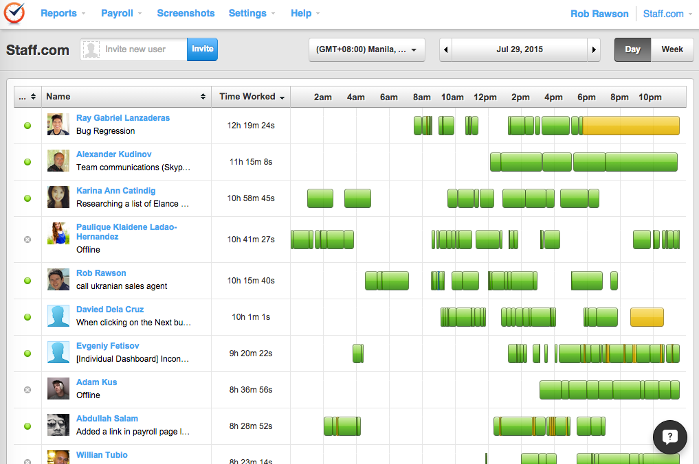
Task: Click the invite user avatar placeholder icon
Action: pyautogui.click(x=91, y=49)
